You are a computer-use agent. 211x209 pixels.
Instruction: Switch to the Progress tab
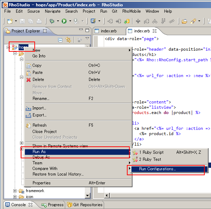53,205
